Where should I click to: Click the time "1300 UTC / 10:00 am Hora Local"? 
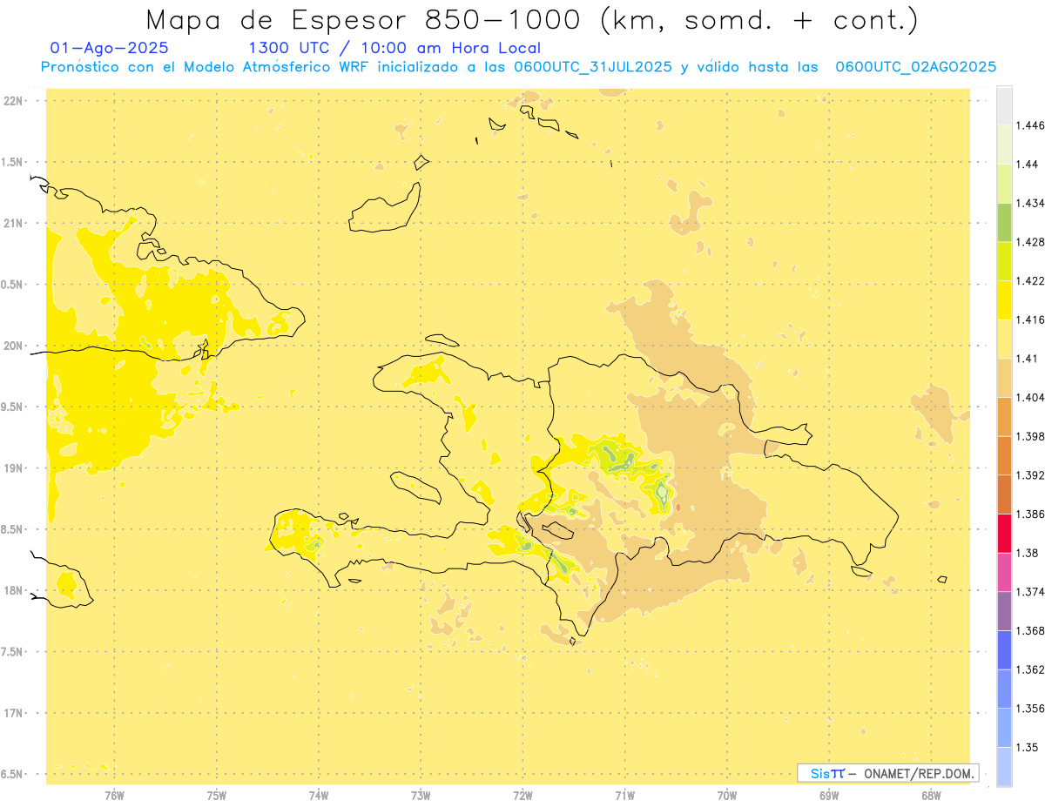click(x=394, y=49)
